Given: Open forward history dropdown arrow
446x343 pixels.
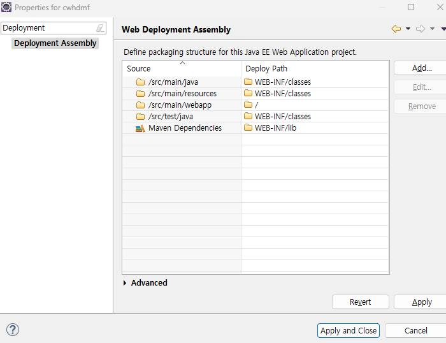Looking at the screenshot, I should [x=432, y=29].
